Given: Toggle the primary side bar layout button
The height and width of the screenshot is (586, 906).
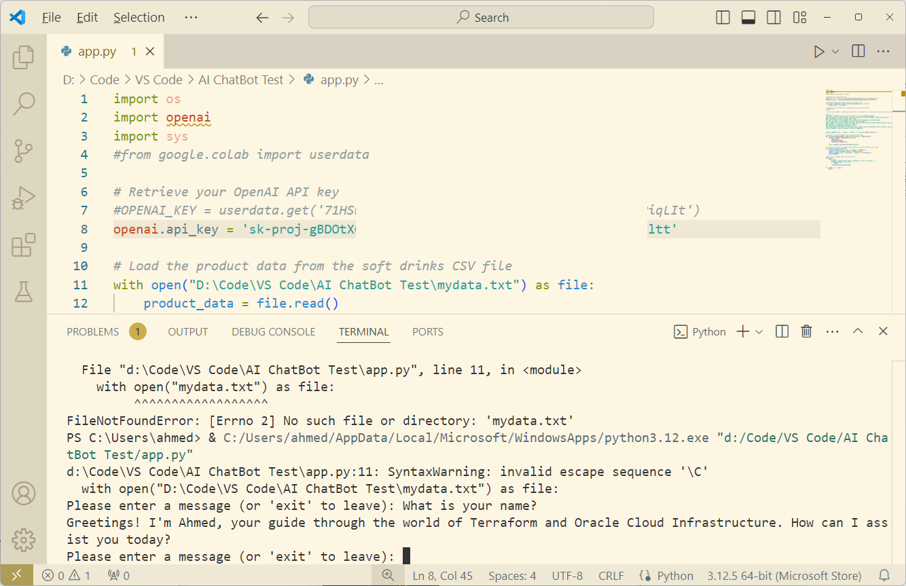Looking at the screenshot, I should point(723,18).
